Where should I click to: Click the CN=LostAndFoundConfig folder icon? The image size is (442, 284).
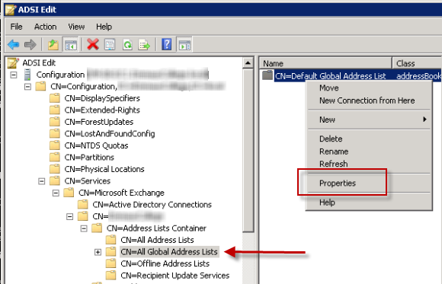point(55,133)
